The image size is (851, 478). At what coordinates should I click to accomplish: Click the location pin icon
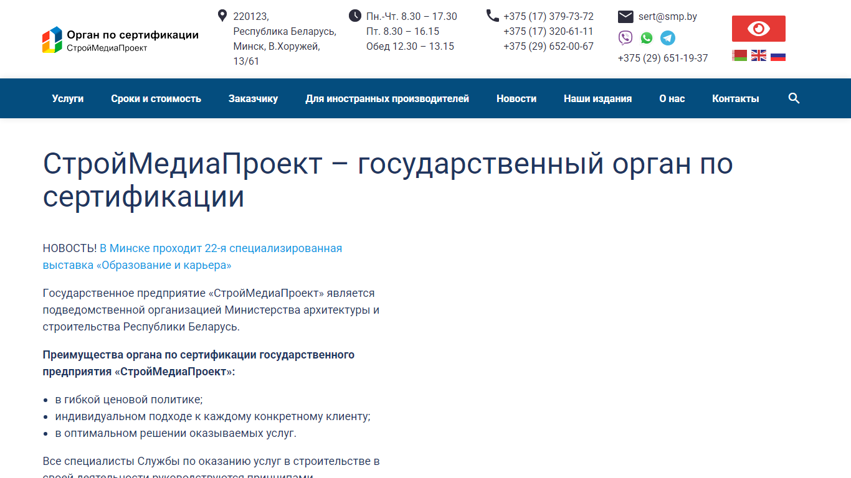tap(222, 16)
